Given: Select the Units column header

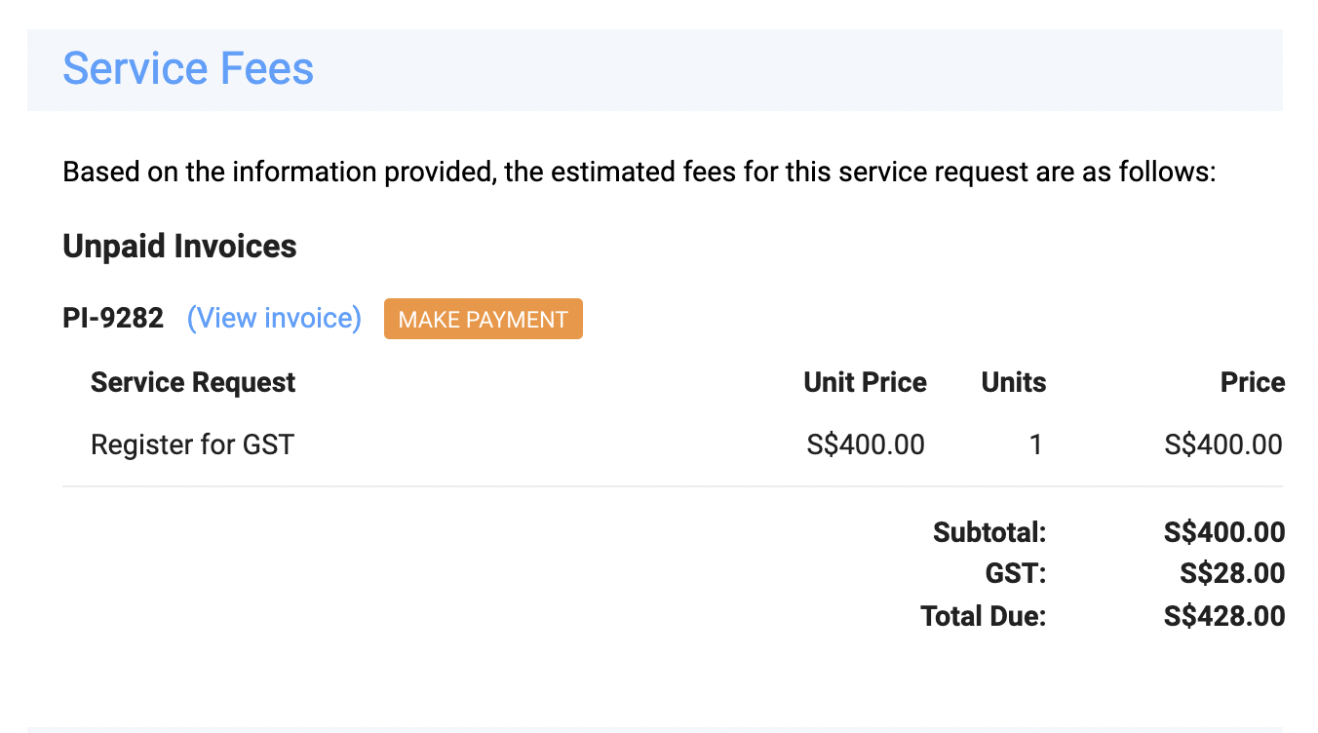Looking at the screenshot, I should coord(1013,382).
